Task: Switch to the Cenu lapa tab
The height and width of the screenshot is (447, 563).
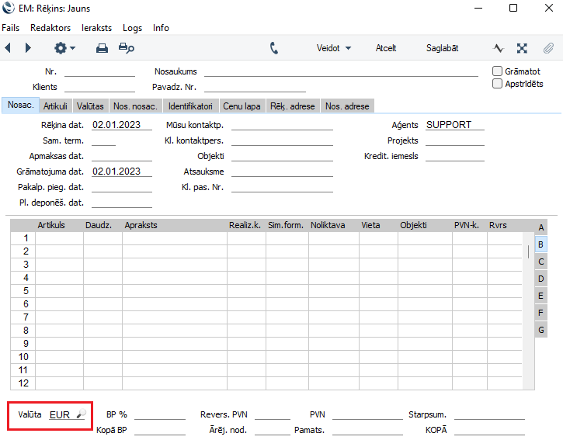Action: pos(241,106)
